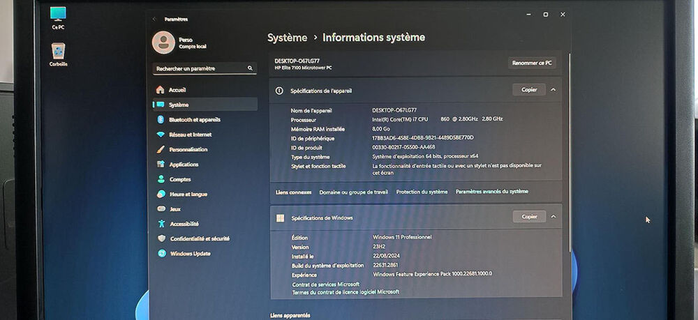
Task: Click HP Elite 7100 Microtower PC text
Action: (303, 68)
